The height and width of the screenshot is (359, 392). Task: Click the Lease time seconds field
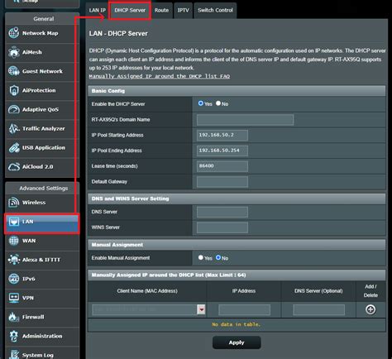point(222,166)
